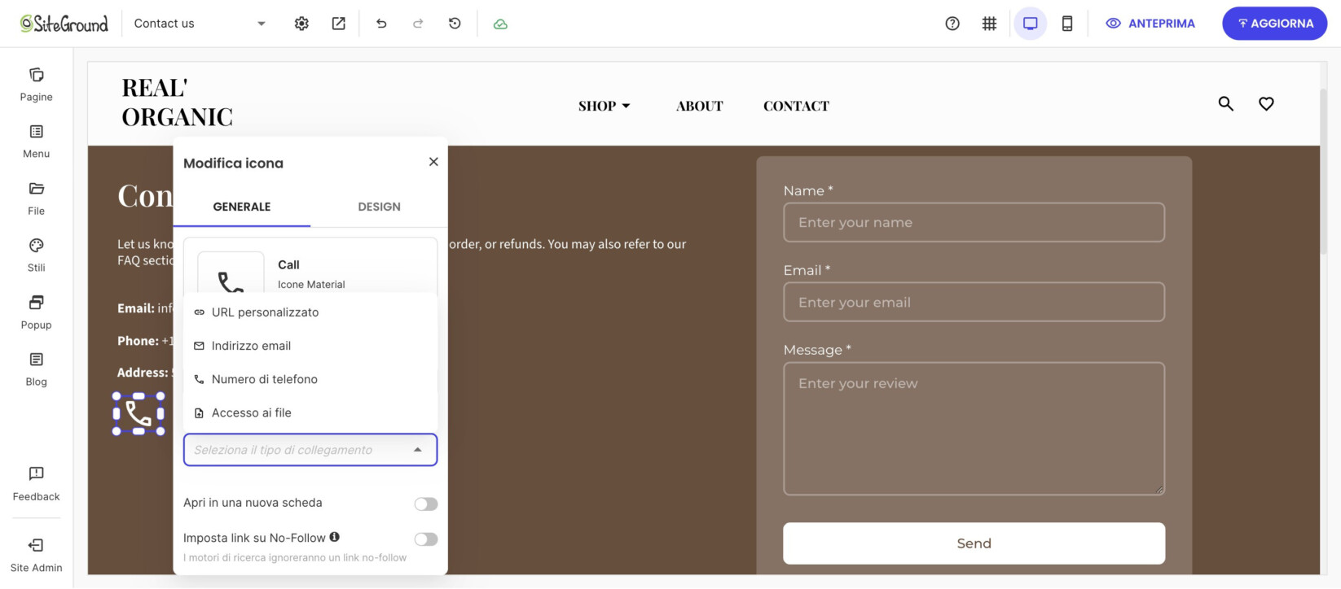Click the ANTEPRIMA preview button
The width and height of the screenshot is (1341, 589).
click(1150, 24)
